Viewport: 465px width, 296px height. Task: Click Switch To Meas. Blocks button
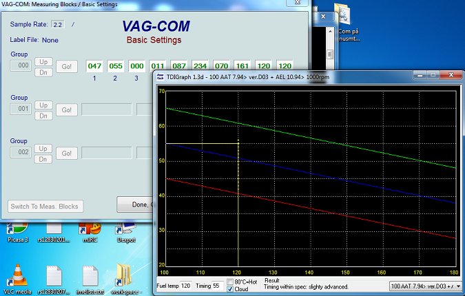tap(46, 206)
